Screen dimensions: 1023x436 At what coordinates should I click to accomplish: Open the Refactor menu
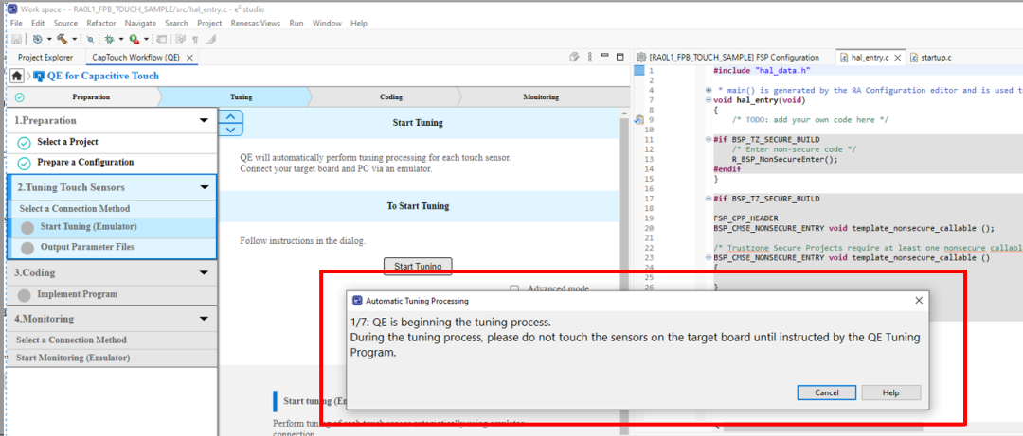[101, 23]
